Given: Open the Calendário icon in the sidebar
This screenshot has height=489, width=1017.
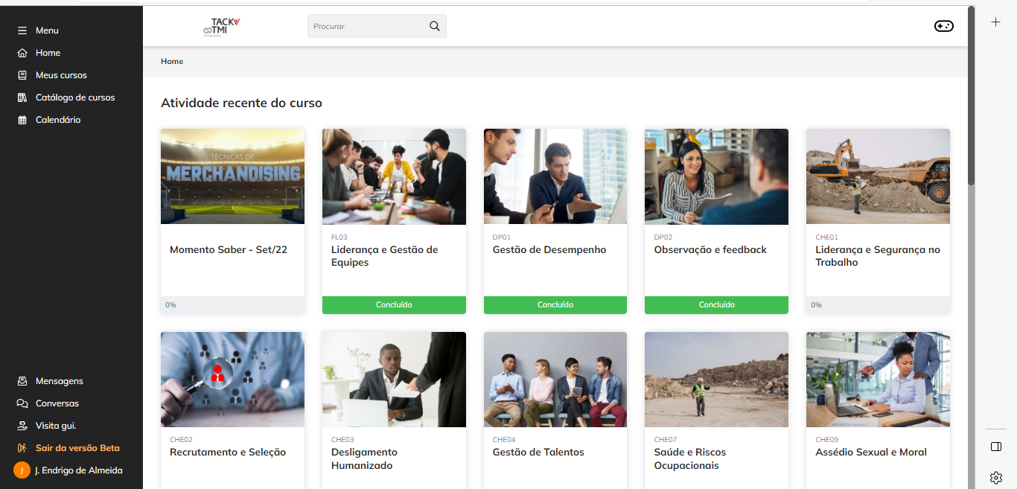Looking at the screenshot, I should 22,120.
